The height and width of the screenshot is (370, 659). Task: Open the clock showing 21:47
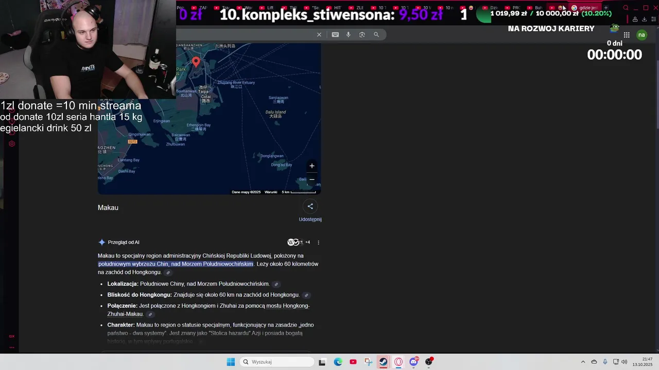(643, 362)
